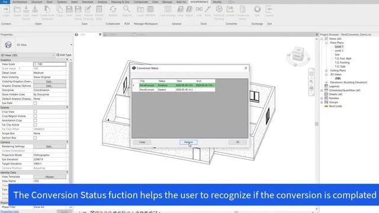This screenshot has height=213, width=379.
Task: Click the View Scale 1 : 100 field
Action: point(50,64)
